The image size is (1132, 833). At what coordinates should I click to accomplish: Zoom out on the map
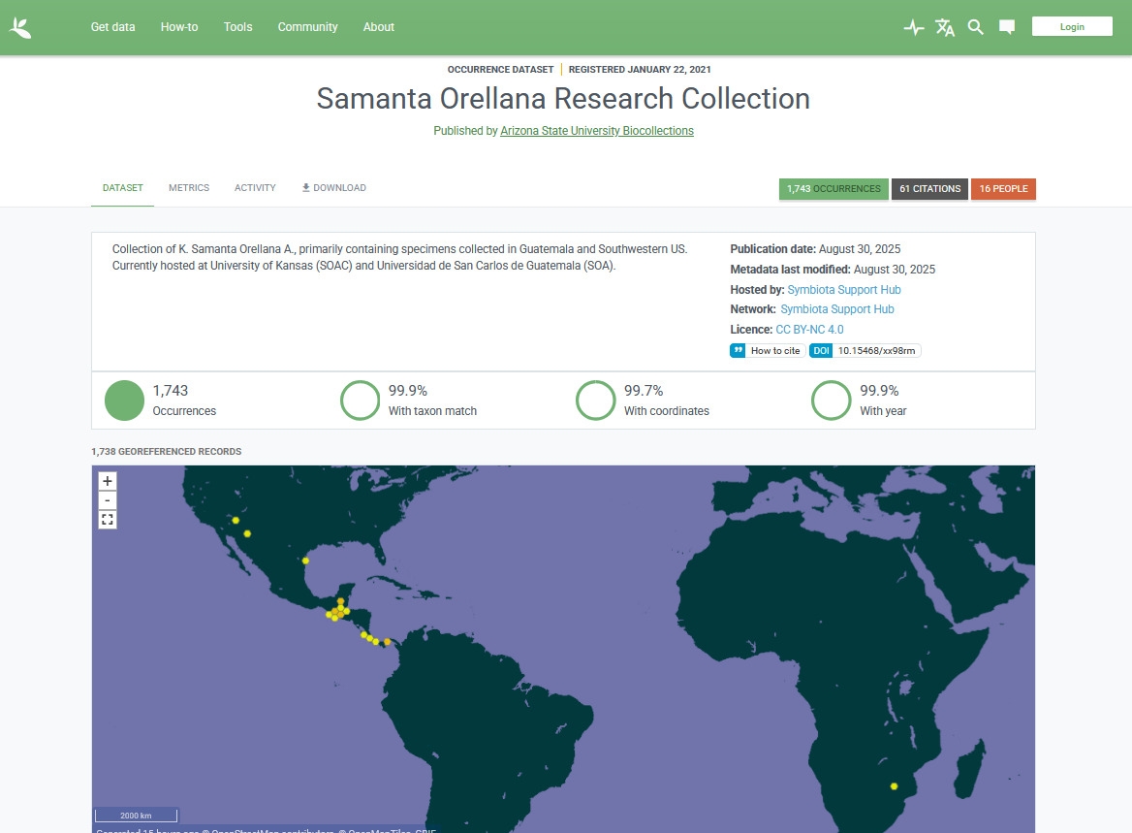pos(108,500)
